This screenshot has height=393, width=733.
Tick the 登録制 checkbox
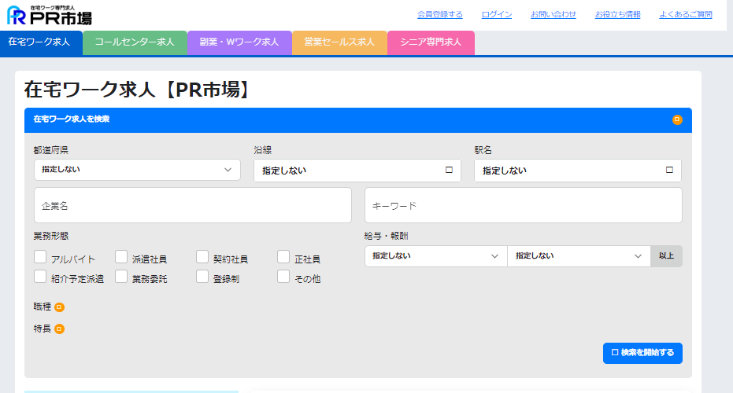pos(202,277)
